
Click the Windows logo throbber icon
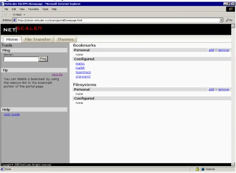point(230,9)
